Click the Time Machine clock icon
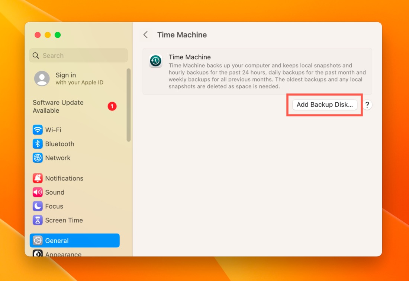 pos(155,61)
